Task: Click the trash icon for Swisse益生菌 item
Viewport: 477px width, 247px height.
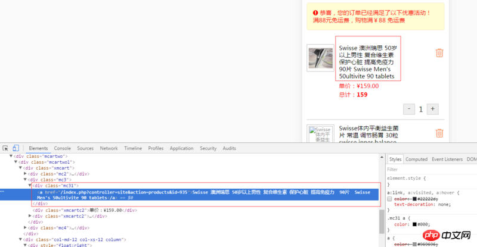Action: coord(439,133)
